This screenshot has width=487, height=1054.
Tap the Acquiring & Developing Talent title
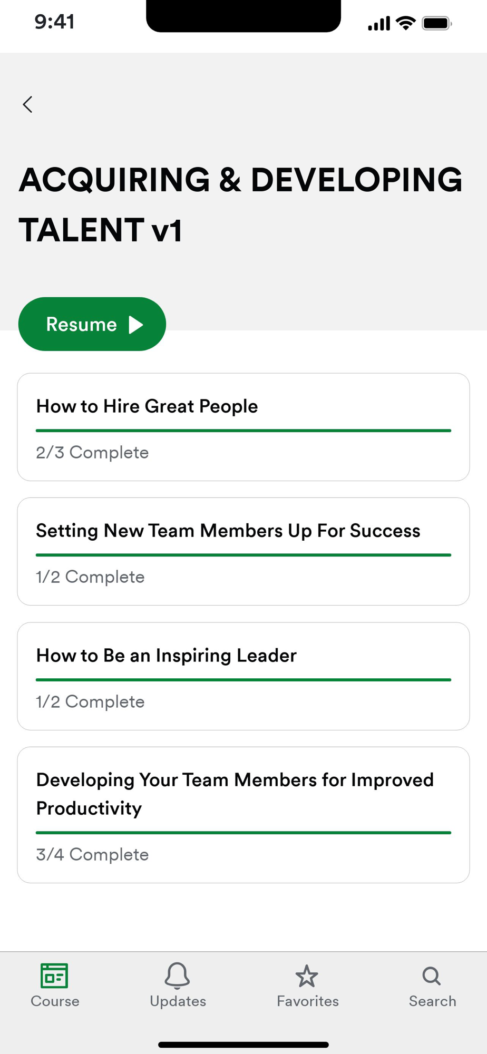pyautogui.click(x=240, y=204)
